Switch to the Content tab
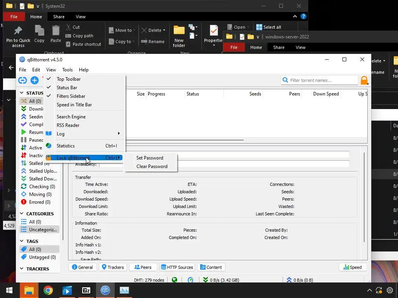The width and height of the screenshot is (398, 298). (x=211, y=267)
